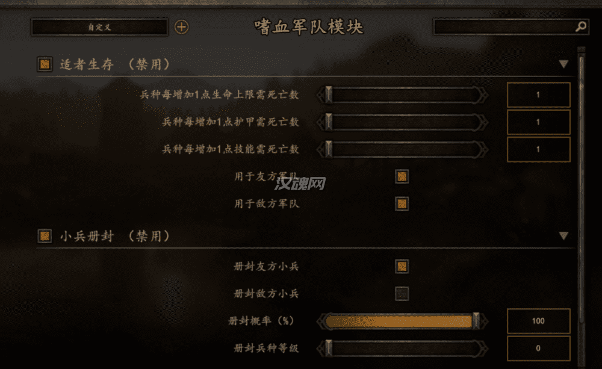The height and width of the screenshot is (369, 602).
Task: Enable 册封敌方小兵 checkbox
Action: coord(402,294)
